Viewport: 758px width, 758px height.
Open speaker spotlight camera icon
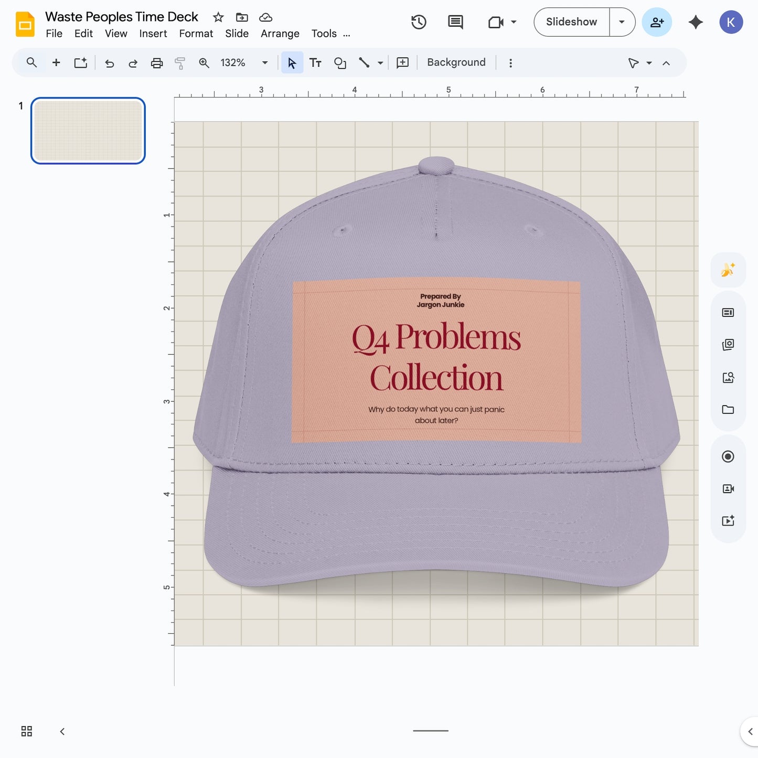728,488
